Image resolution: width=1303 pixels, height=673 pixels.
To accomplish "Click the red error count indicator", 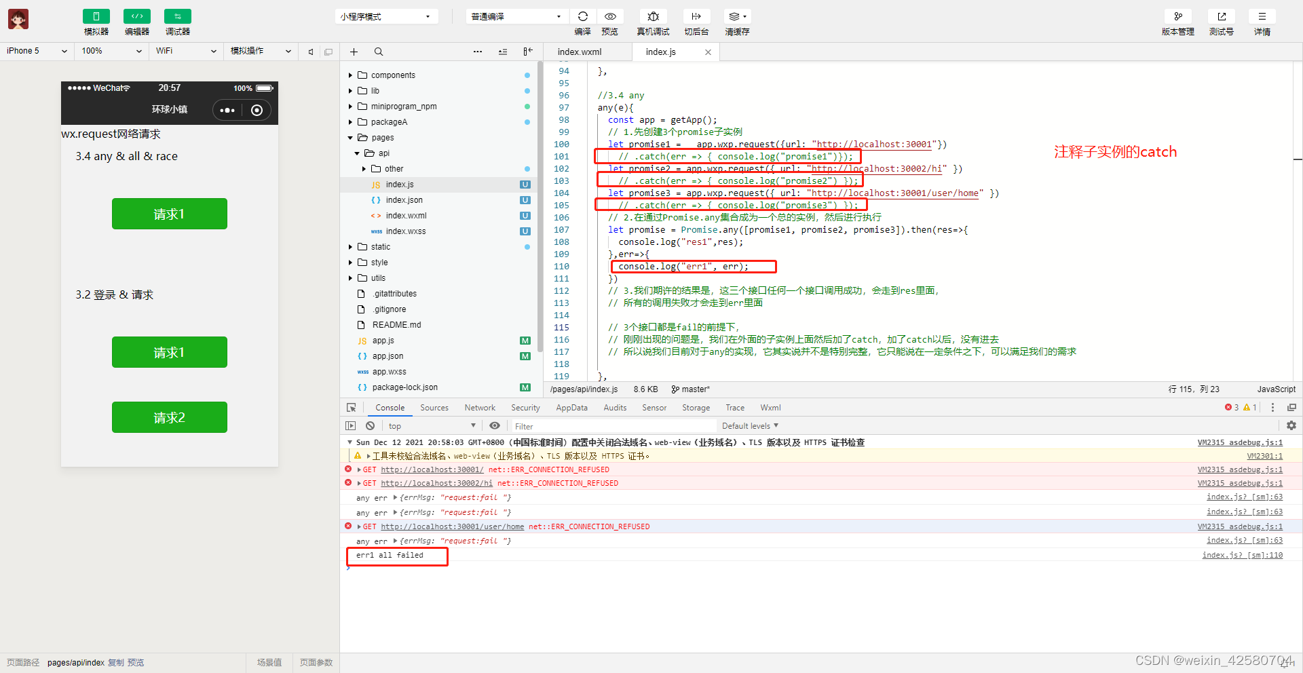I will [x=1232, y=408].
